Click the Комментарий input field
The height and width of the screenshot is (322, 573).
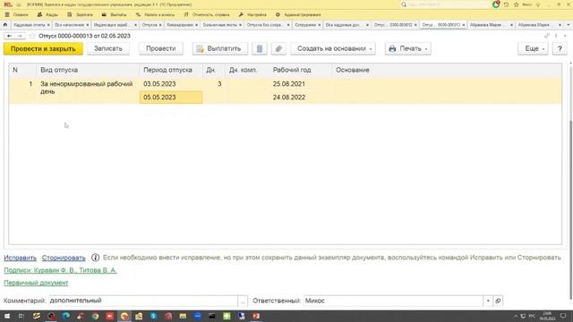coord(143,301)
